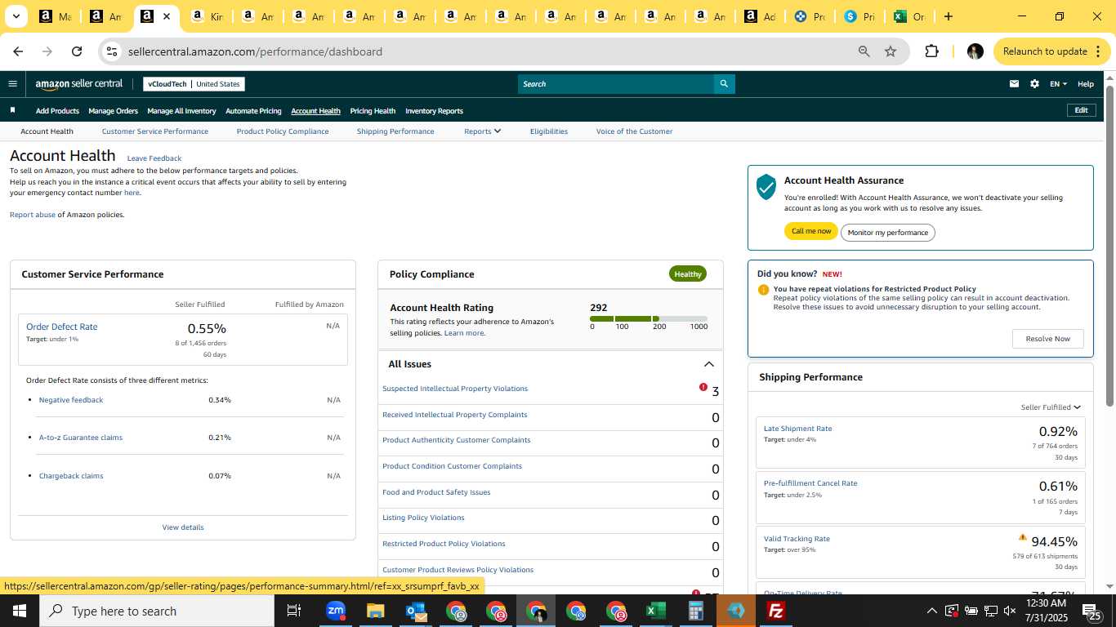This screenshot has width=1116, height=627.
Task: Open the tab search dropdown arrow
Action: pos(16,16)
